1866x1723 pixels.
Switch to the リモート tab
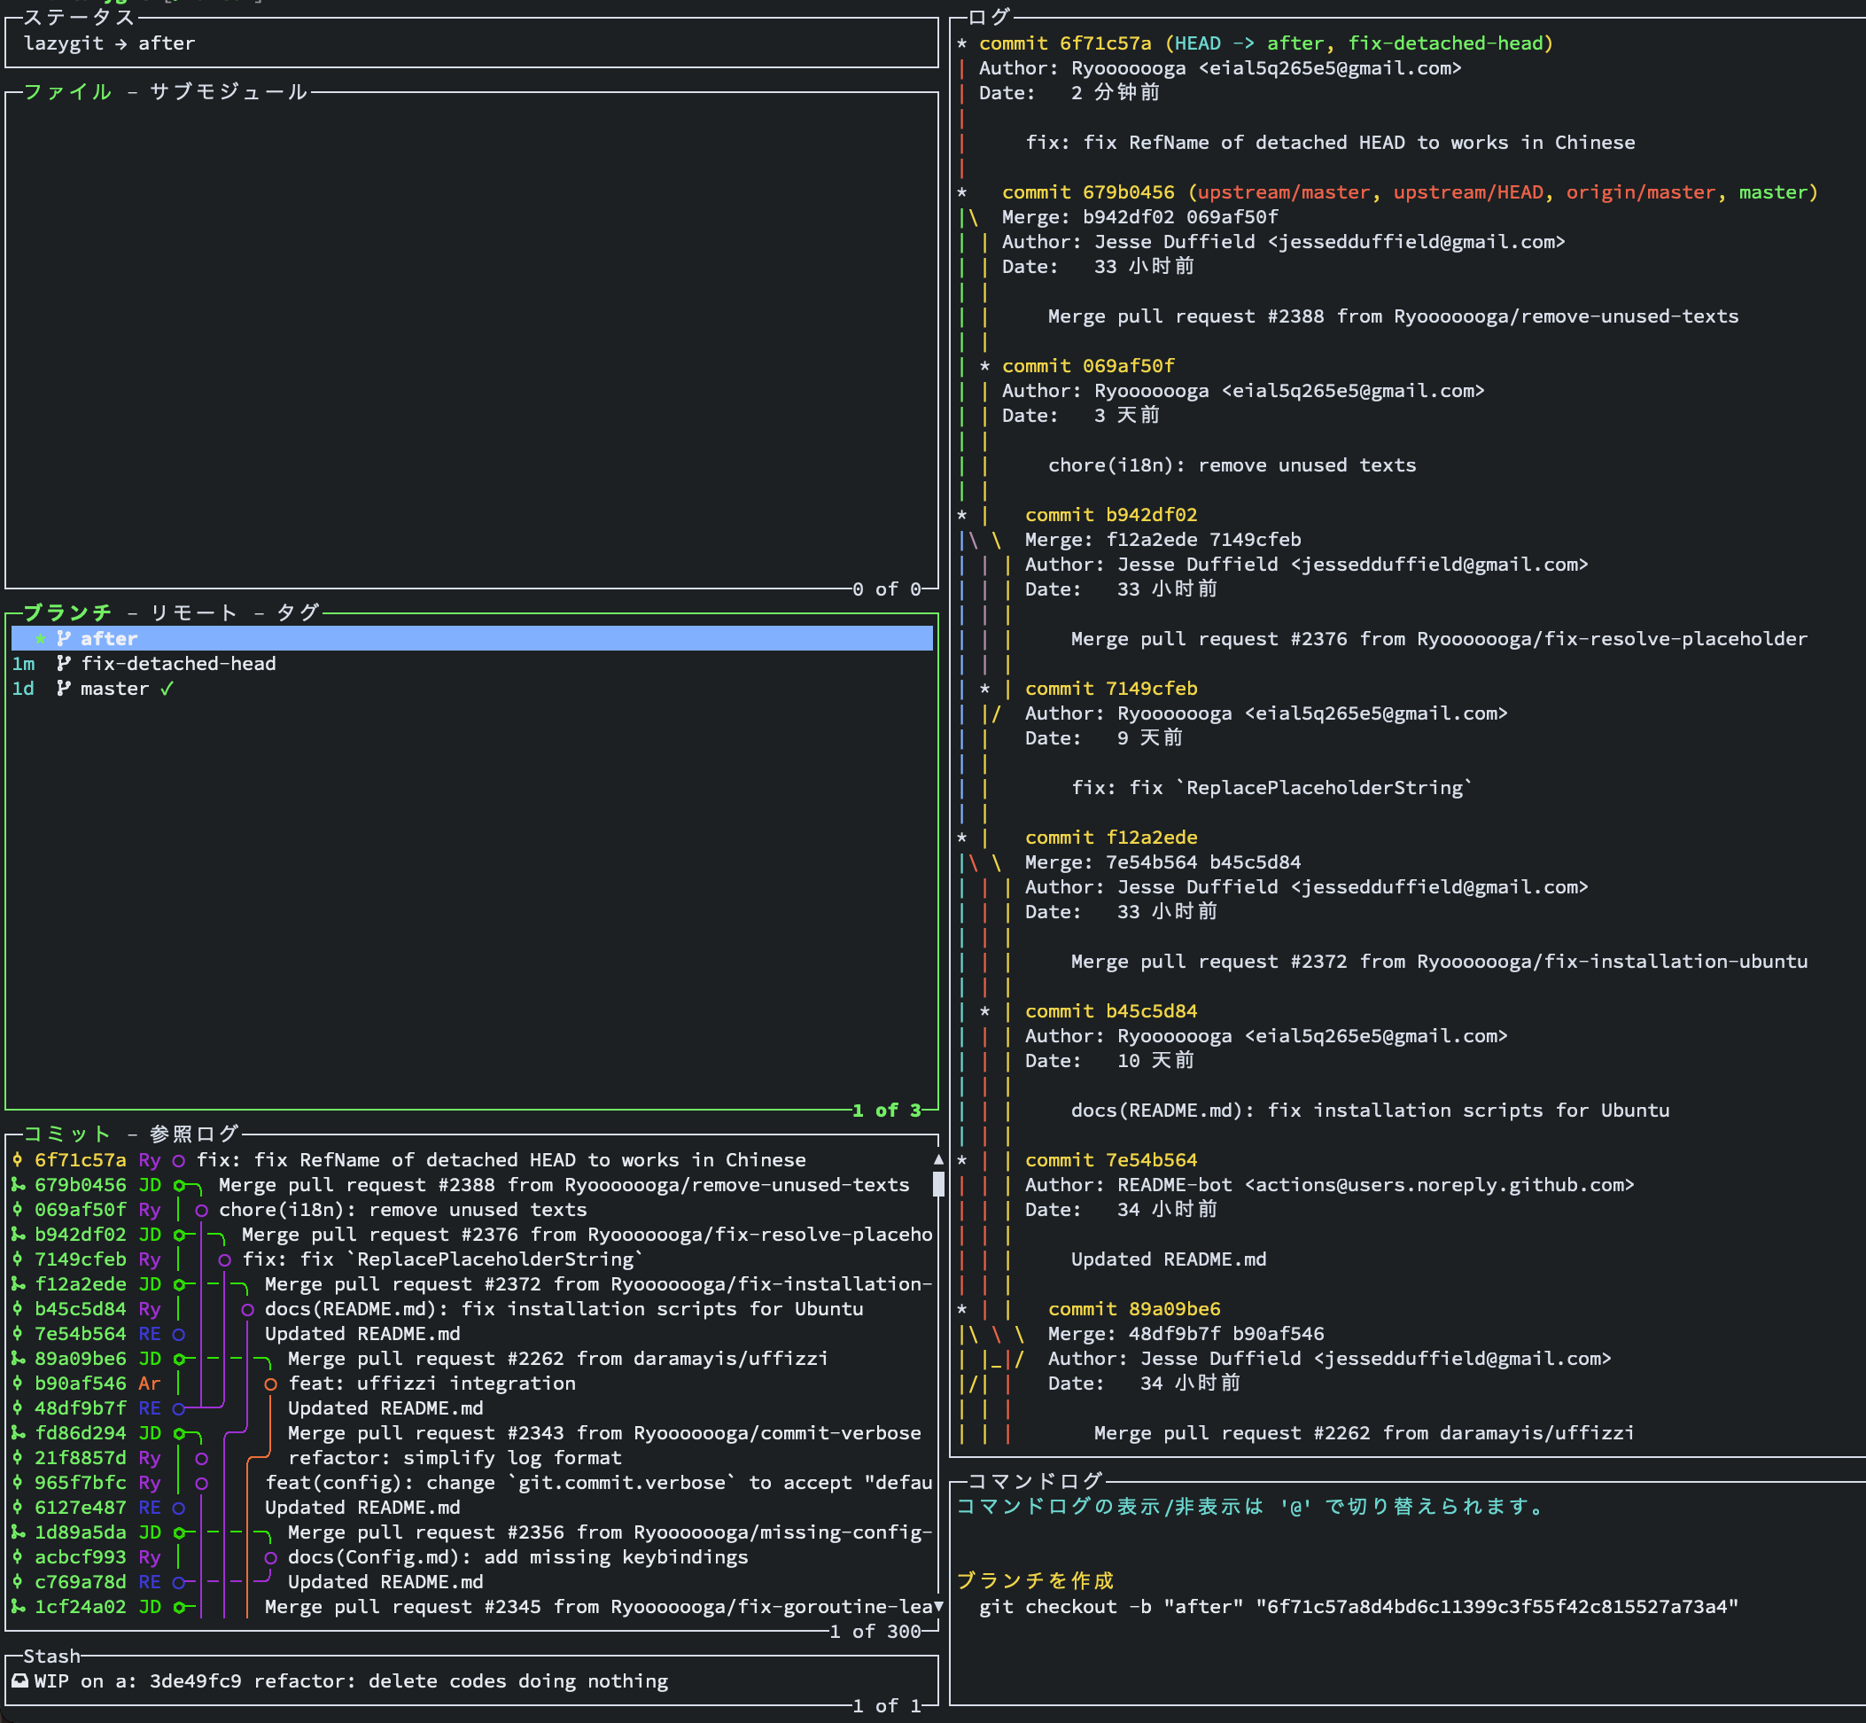(x=194, y=612)
